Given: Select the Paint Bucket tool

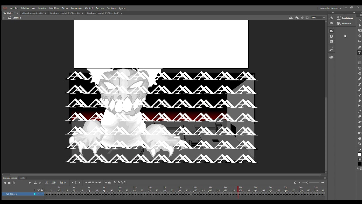Looking at the screenshot, I should (360, 101).
